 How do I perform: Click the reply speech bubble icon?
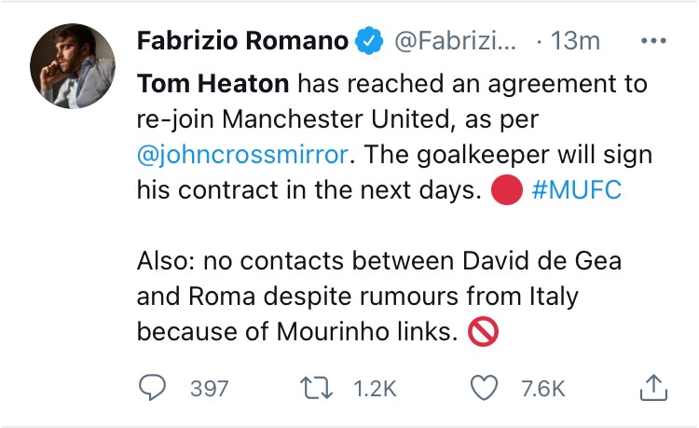tap(153, 387)
